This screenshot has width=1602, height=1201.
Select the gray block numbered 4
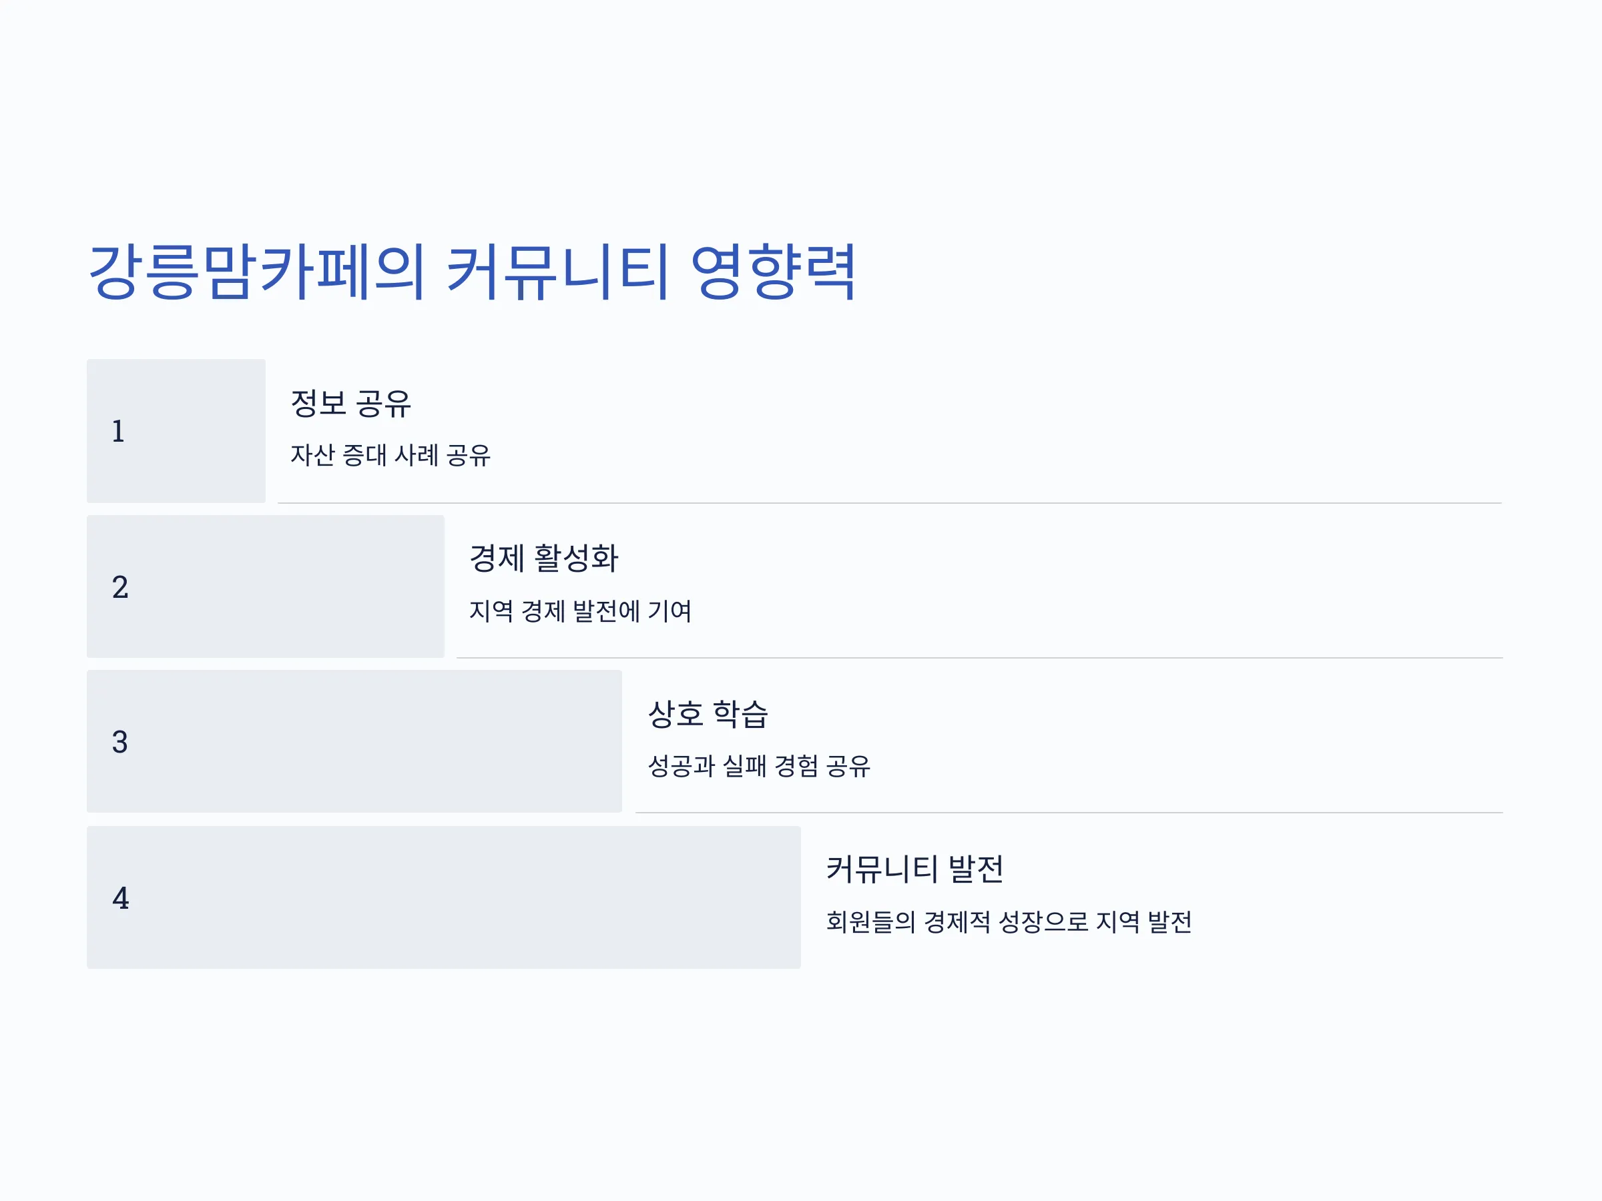444,897
